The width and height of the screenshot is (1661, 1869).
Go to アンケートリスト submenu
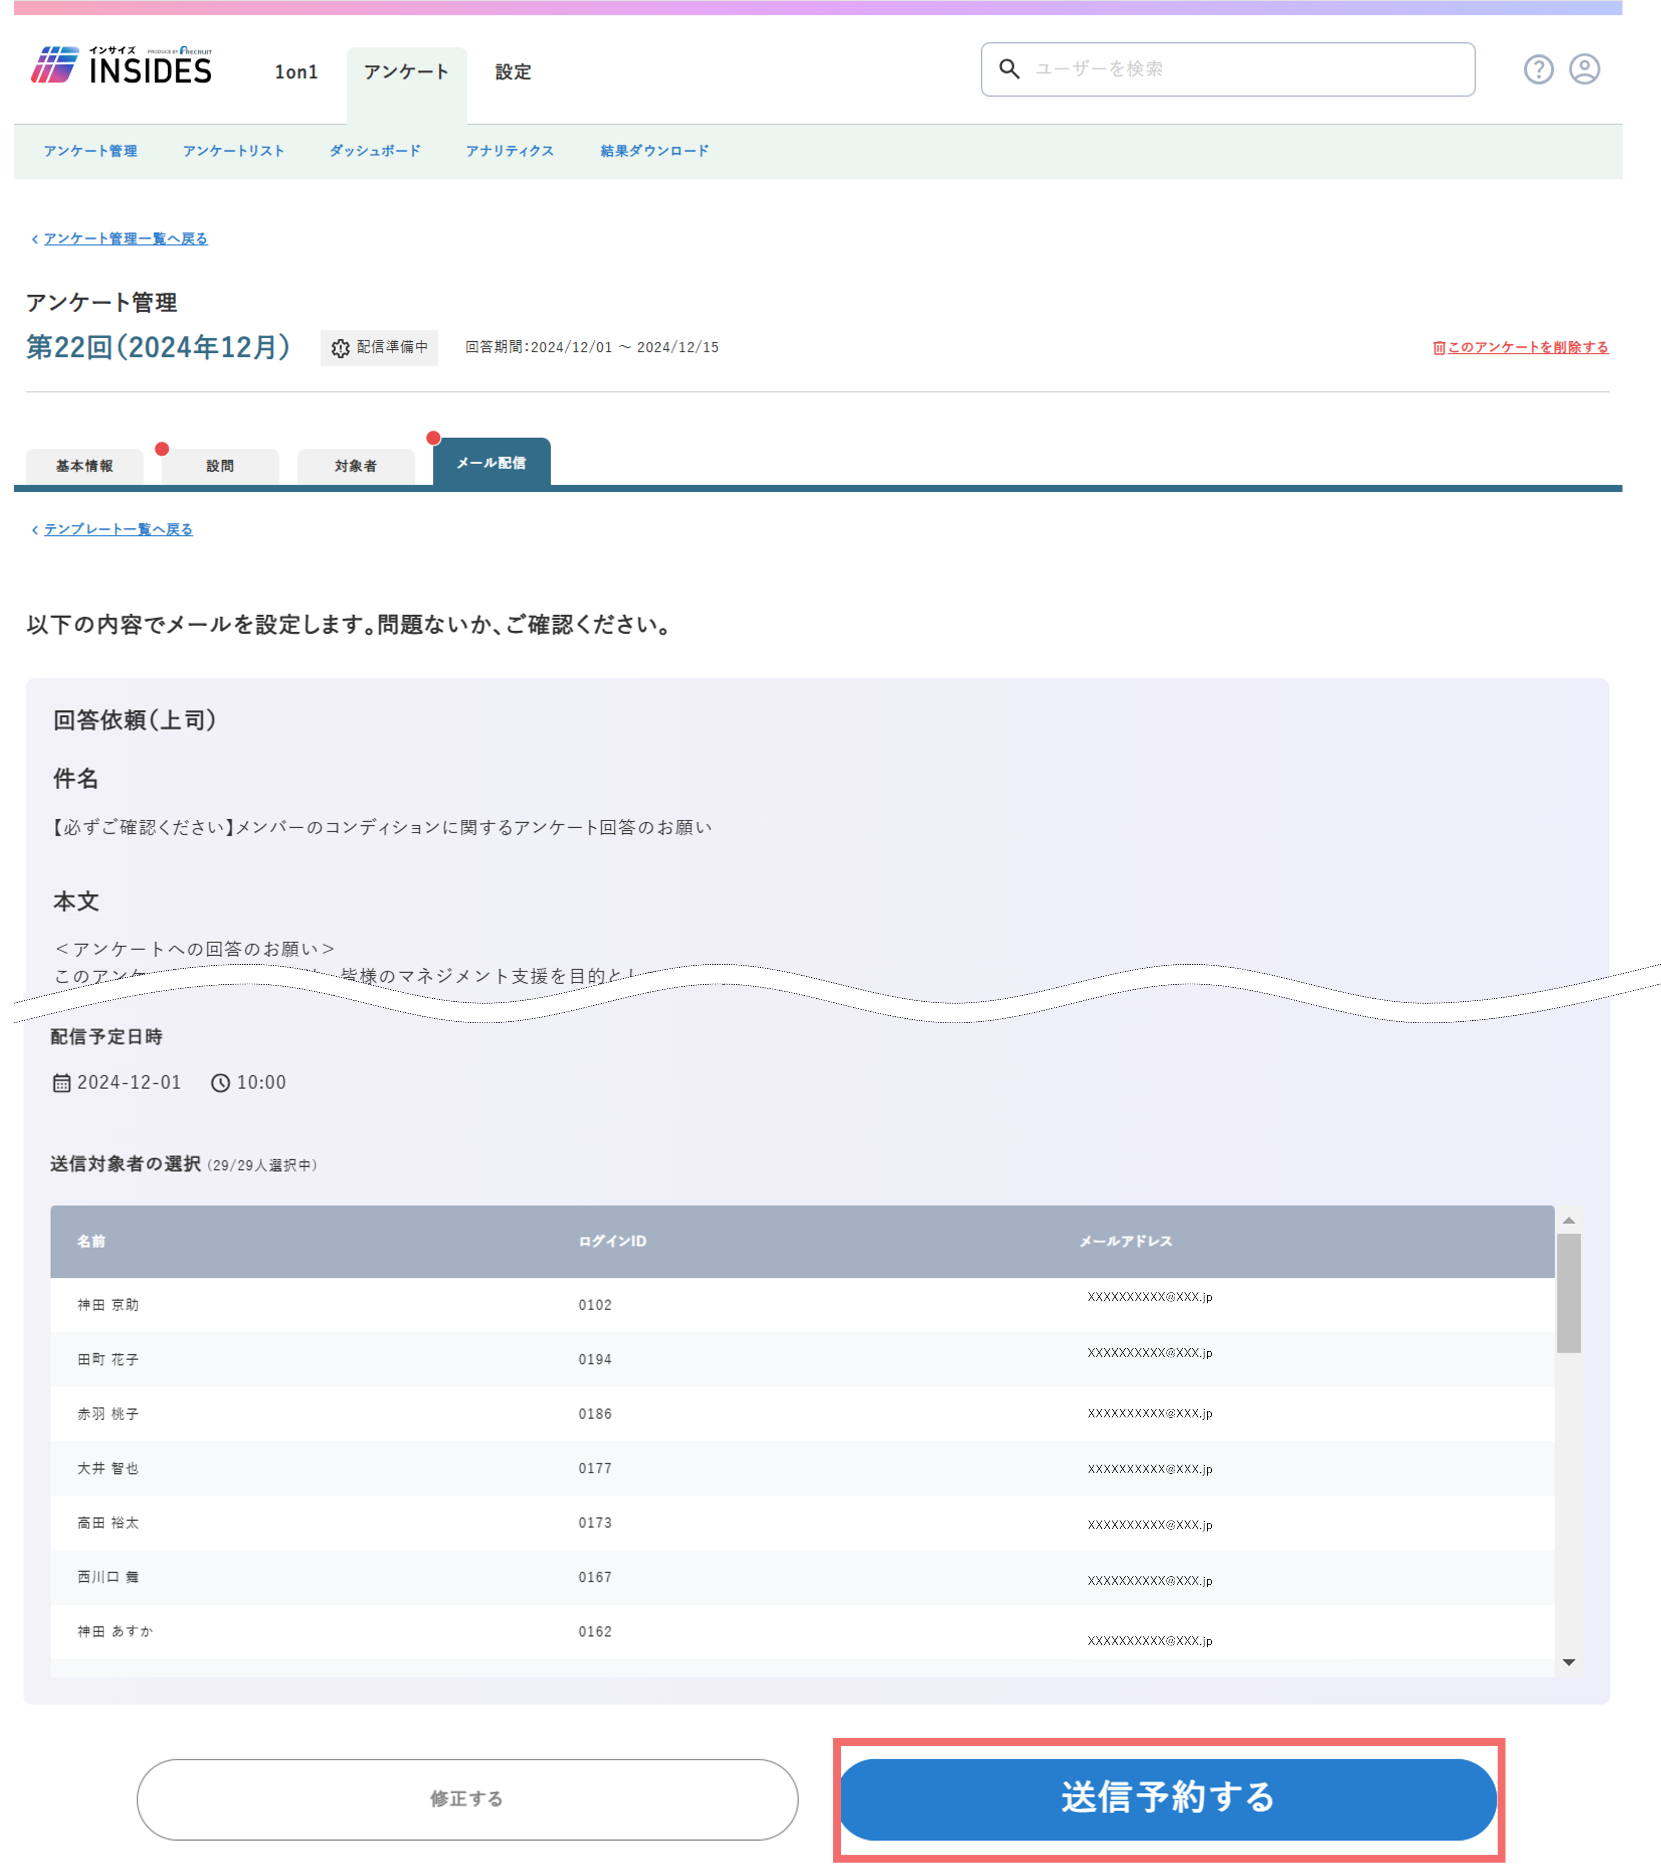coord(233,151)
